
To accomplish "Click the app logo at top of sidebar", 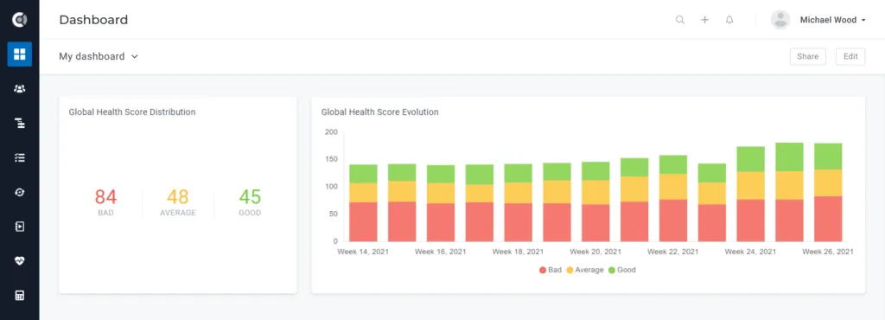I will point(20,20).
